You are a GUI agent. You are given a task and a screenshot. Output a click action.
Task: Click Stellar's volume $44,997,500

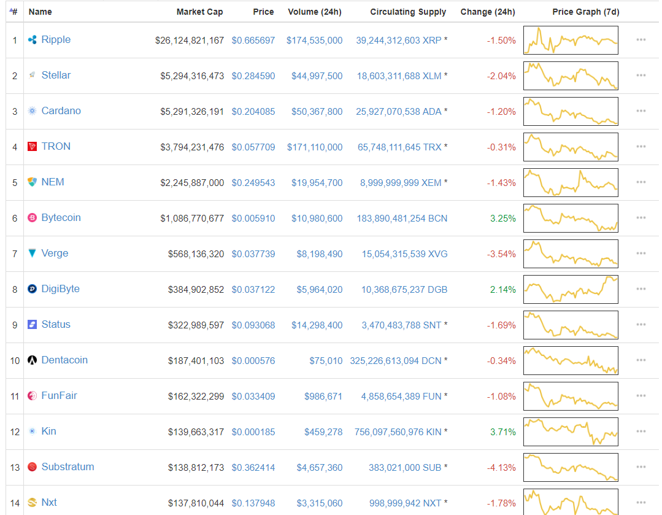317,76
